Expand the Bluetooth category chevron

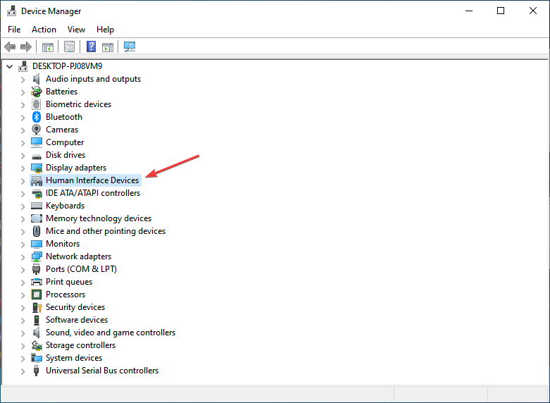pyautogui.click(x=23, y=118)
